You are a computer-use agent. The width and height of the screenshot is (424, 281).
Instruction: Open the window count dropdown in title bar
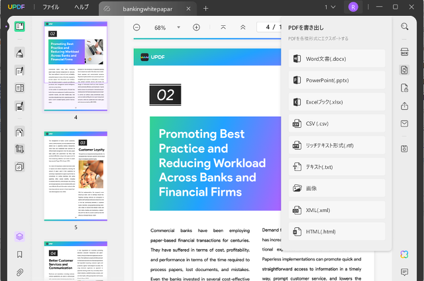click(329, 7)
